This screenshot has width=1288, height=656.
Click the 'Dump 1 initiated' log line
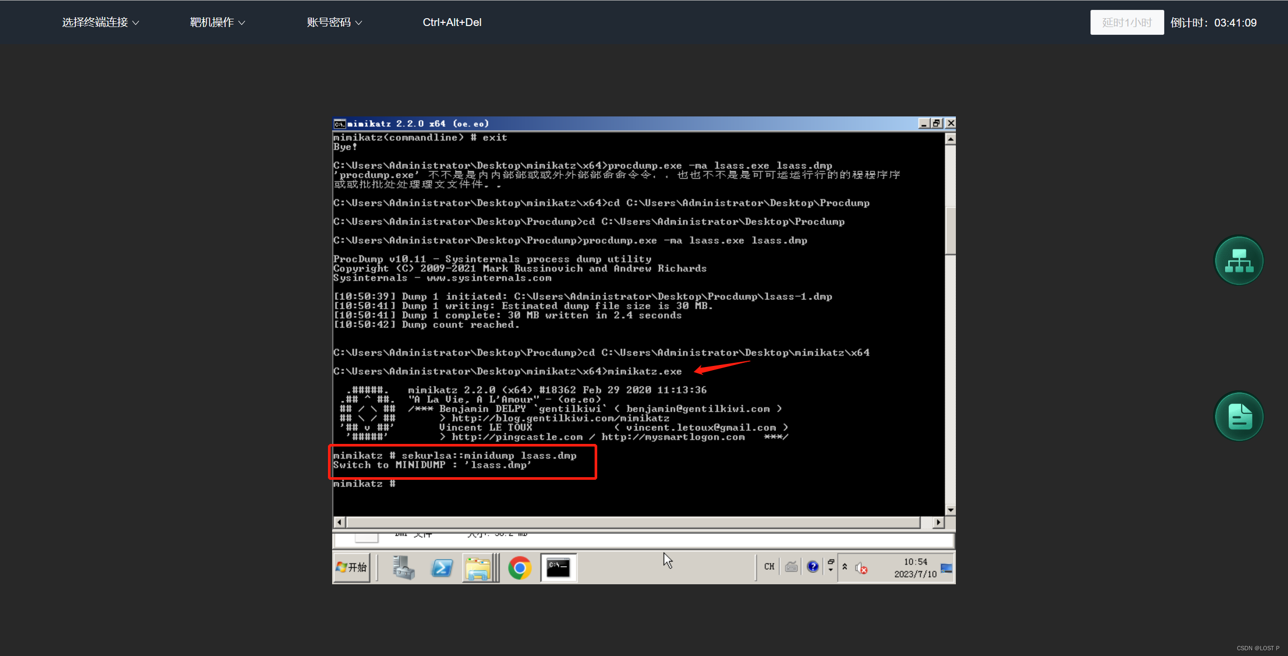[x=583, y=297]
